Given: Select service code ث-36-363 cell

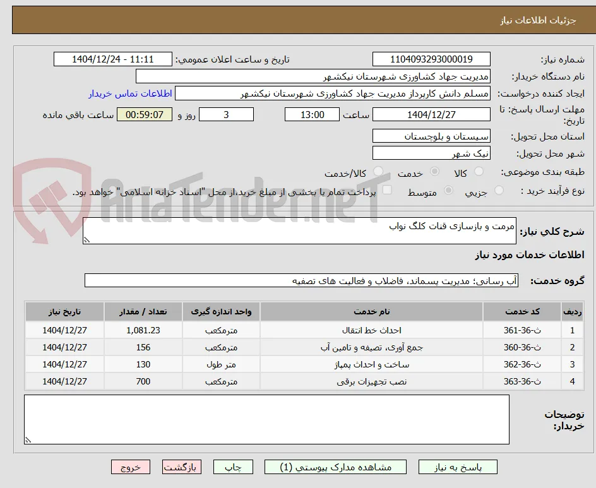Looking at the screenshot, I should tap(522, 381).
